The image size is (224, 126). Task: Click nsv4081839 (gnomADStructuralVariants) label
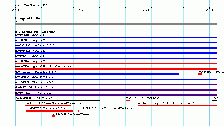coord(166,103)
